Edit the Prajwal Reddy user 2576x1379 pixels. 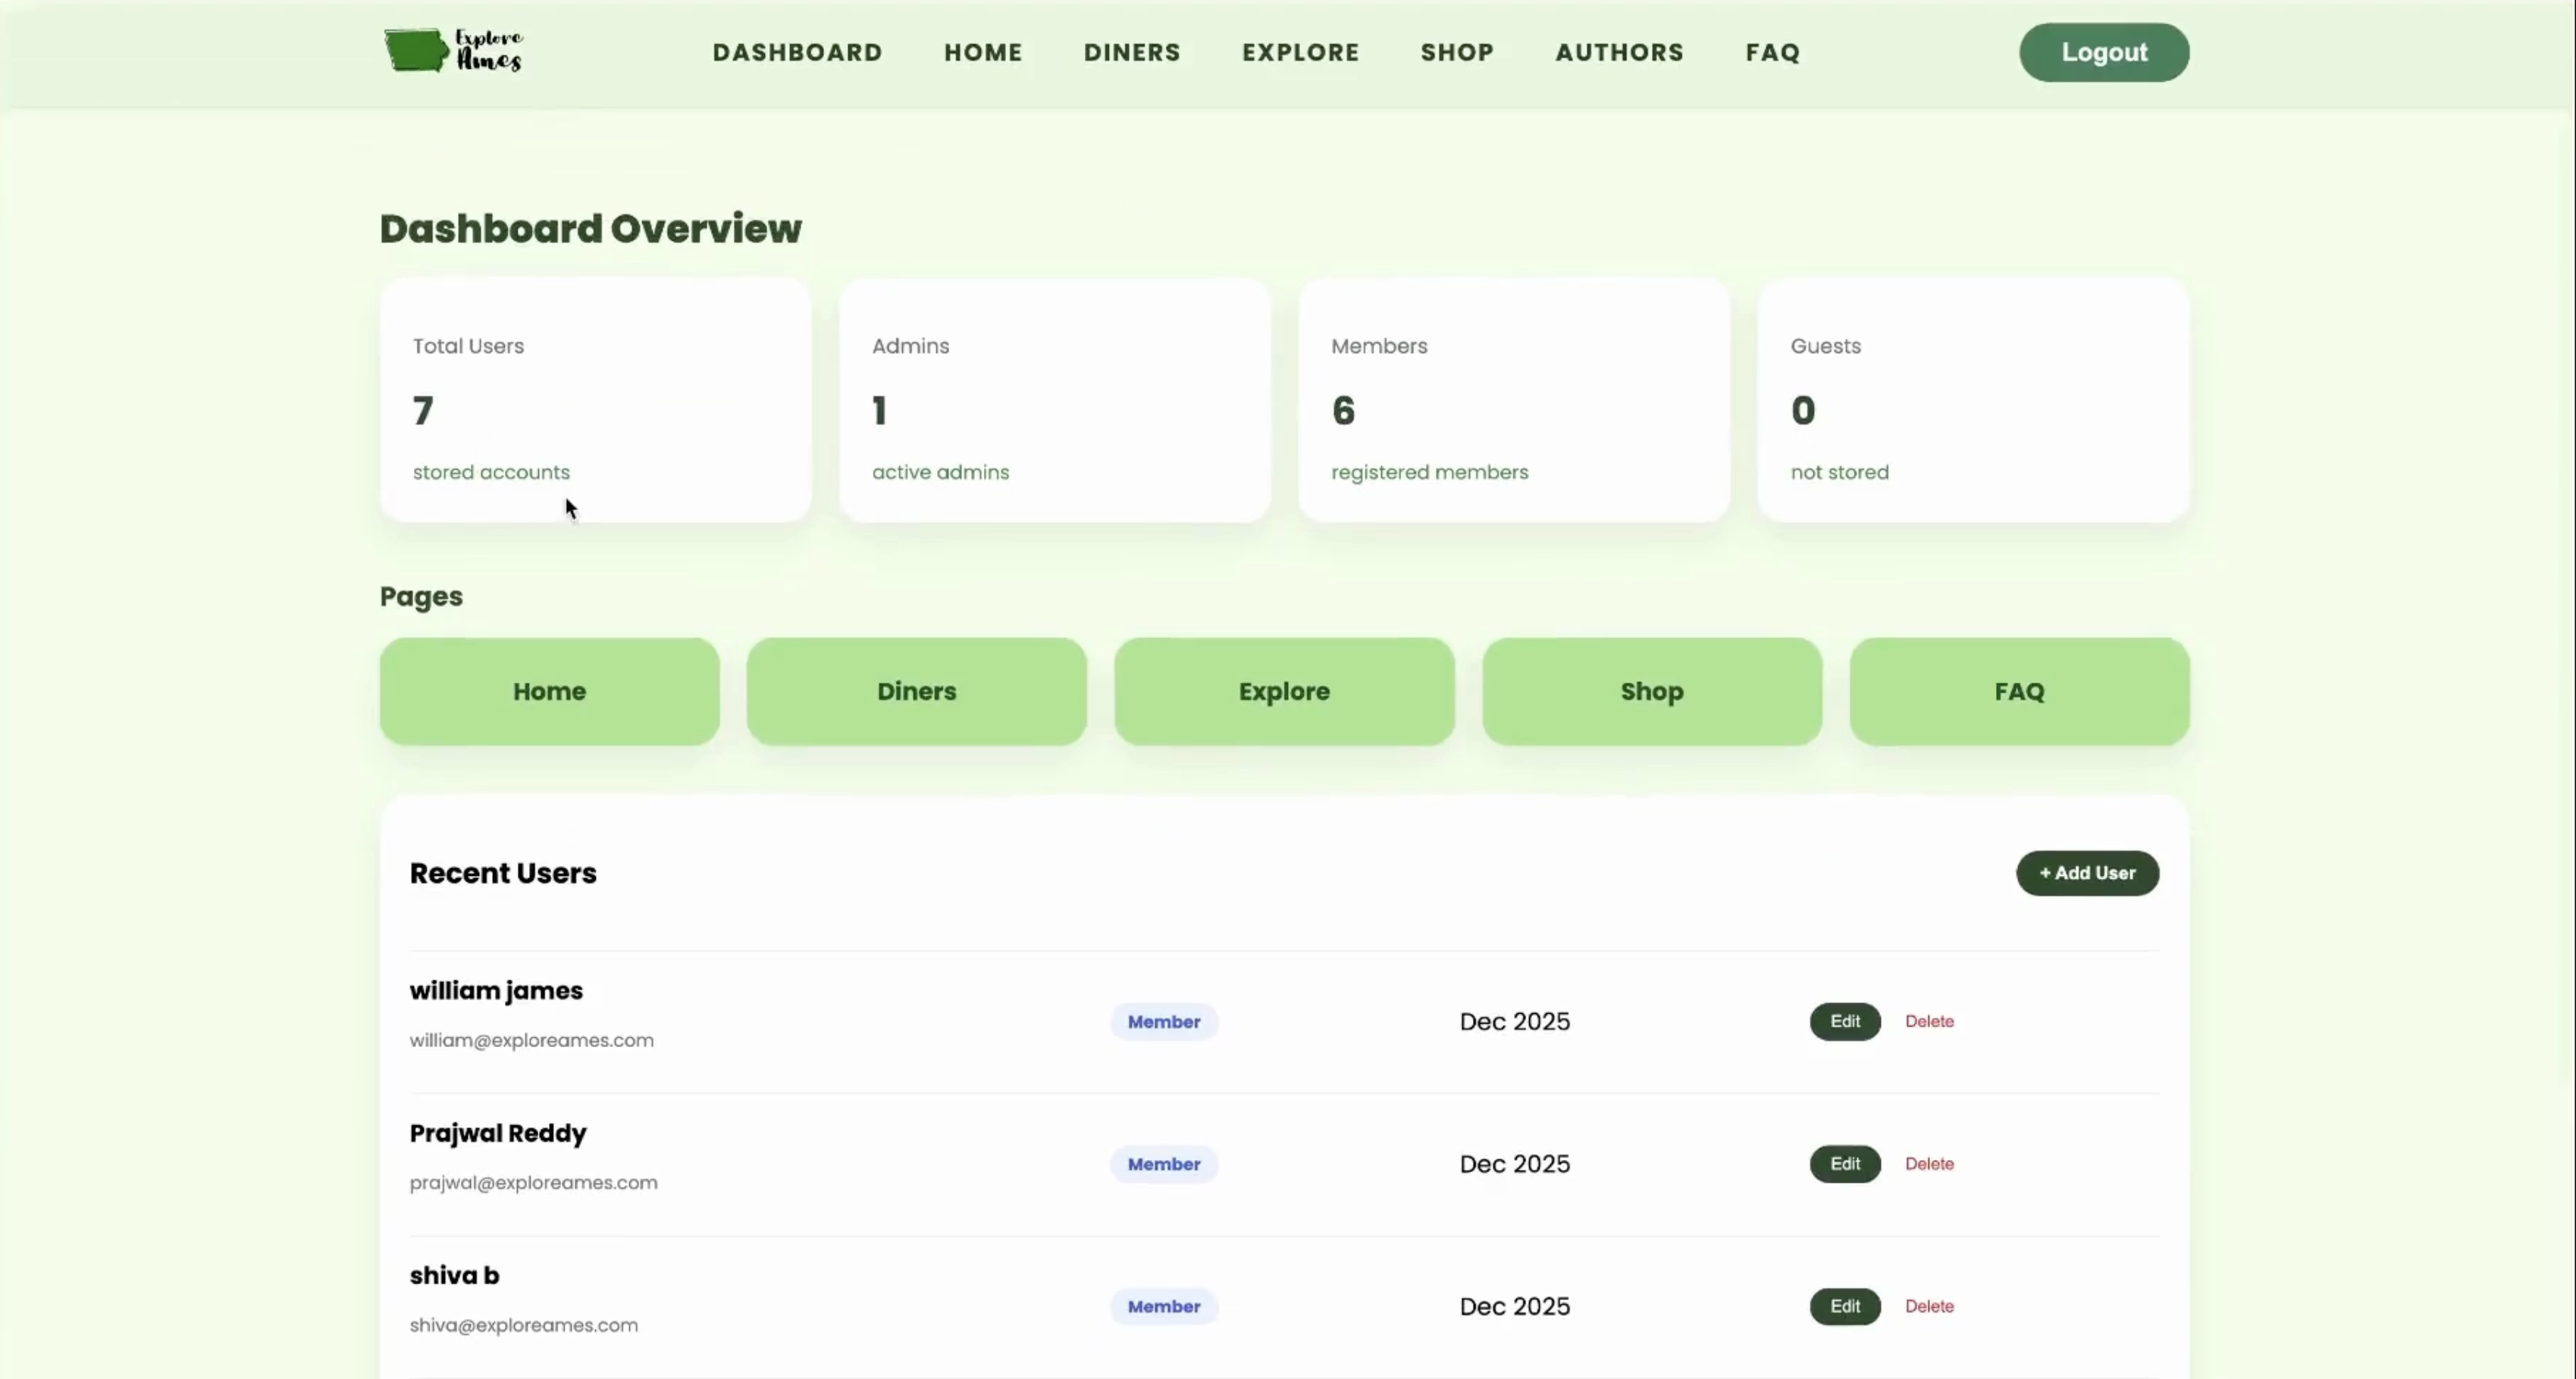[1845, 1164]
